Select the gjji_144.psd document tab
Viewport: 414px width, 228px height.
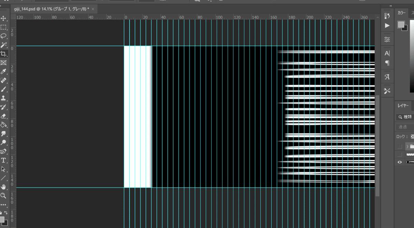[x=51, y=8]
